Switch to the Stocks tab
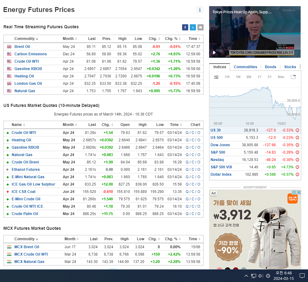 coord(290,67)
